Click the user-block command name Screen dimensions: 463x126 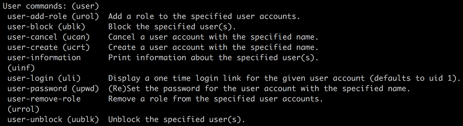[30, 27]
